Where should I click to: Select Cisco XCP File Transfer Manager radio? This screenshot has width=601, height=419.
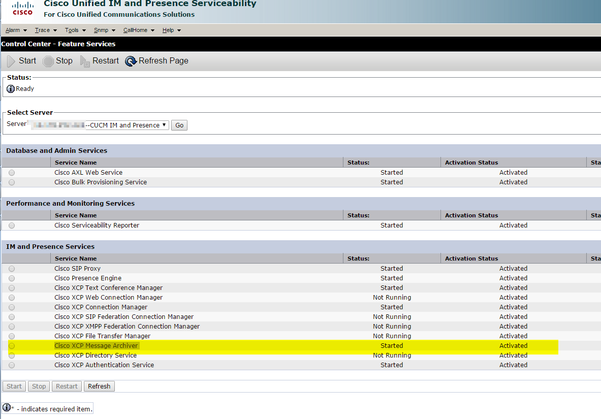12,336
